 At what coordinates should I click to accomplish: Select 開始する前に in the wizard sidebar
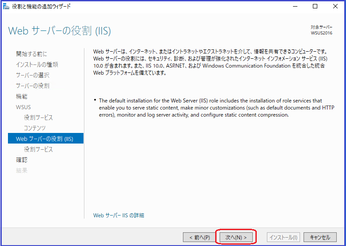pyautogui.click(x=31, y=54)
